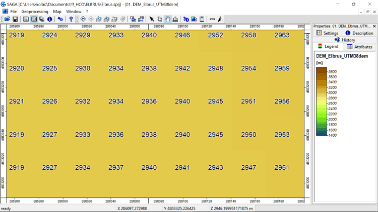Switch to the Attributes tab
The height and width of the screenshot is (212, 378).
360,47
